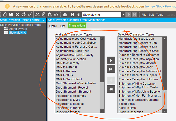This screenshot has height=121, width=176.
Task: Click the Selected Transaction Types list scroll-down arrow
Action: click(x=165, y=111)
